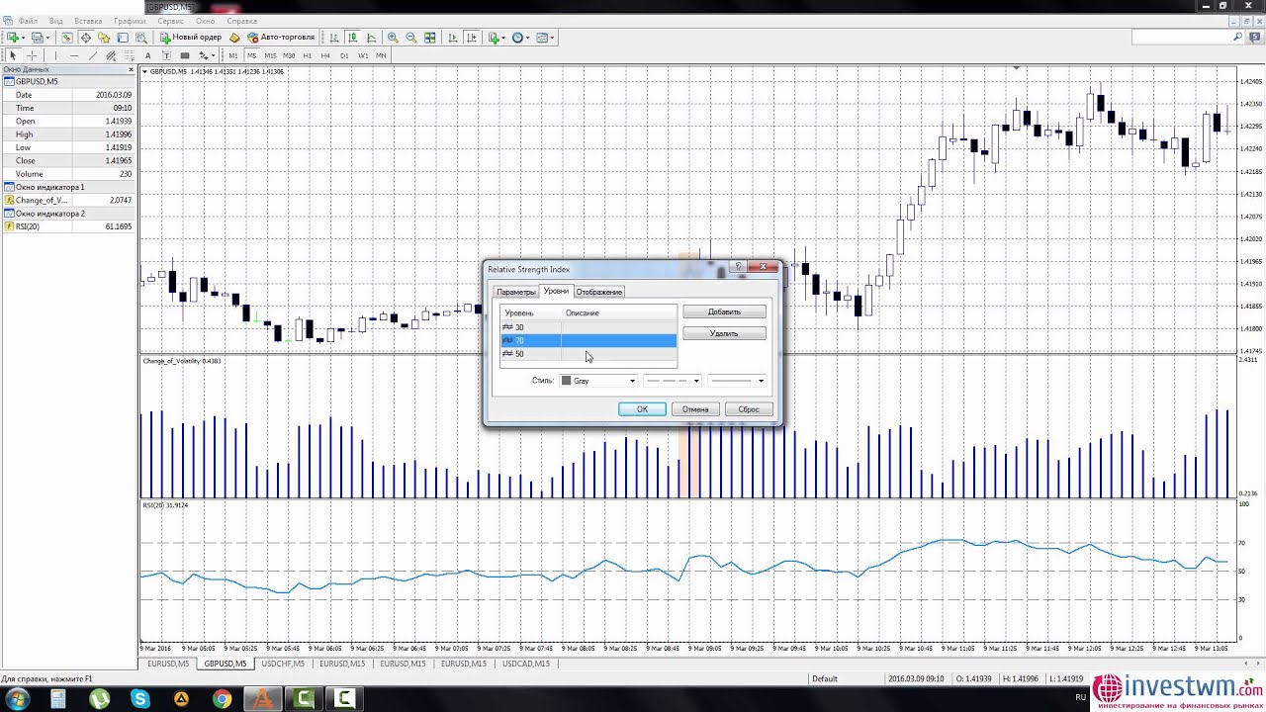Switch to the USDCHF,M5 chart tab

click(283, 664)
